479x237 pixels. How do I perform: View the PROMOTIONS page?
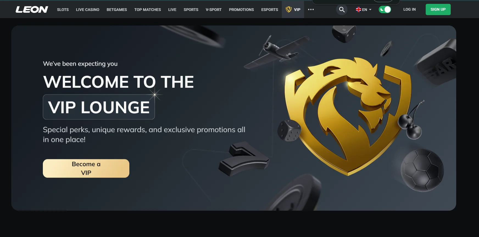(241, 10)
